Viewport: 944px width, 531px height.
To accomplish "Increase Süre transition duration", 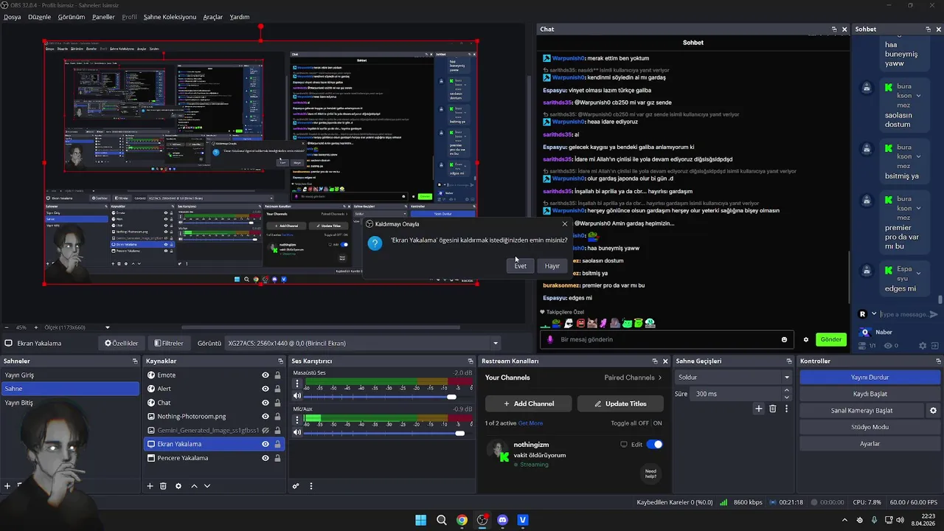I will [x=786, y=390].
